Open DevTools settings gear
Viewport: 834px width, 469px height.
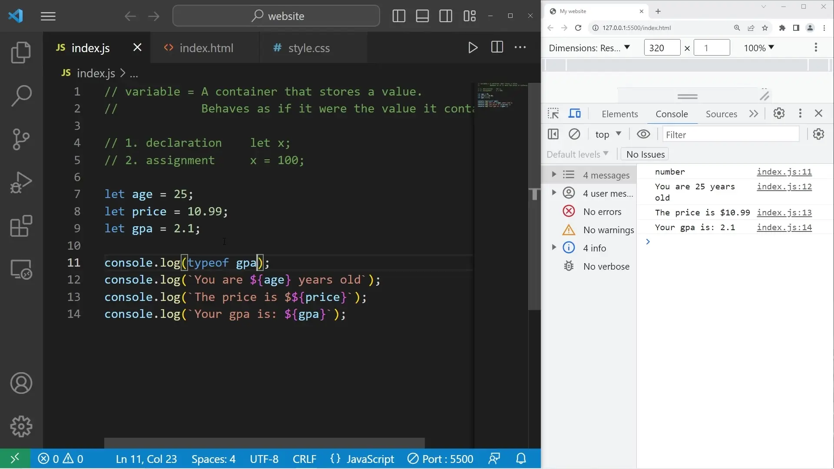(779, 113)
